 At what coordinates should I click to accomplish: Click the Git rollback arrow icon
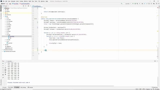coord(151,3)
